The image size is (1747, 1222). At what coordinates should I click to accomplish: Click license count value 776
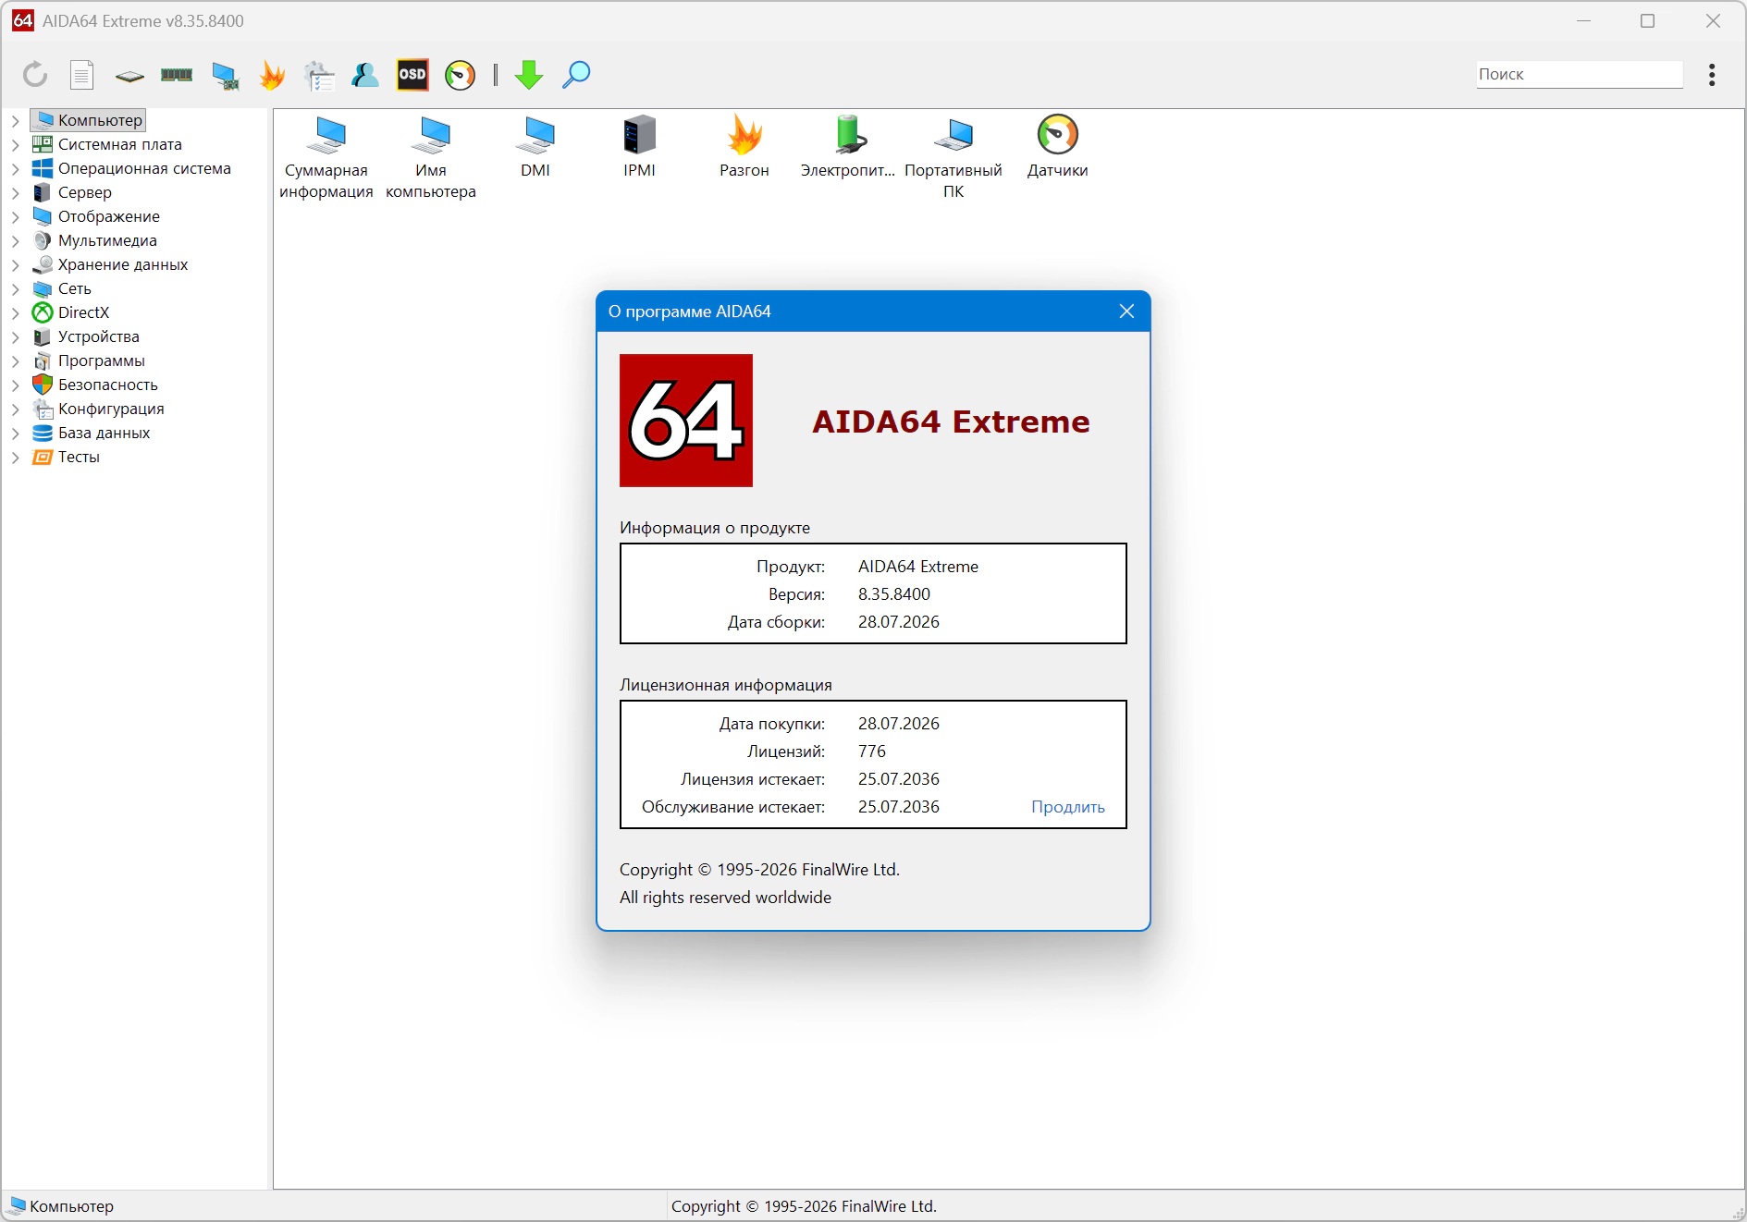(872, 752)
